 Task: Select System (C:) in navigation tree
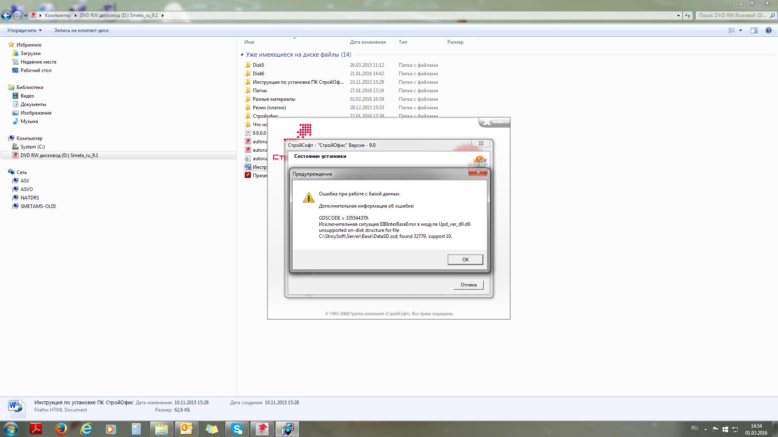[x=32, y=147]
